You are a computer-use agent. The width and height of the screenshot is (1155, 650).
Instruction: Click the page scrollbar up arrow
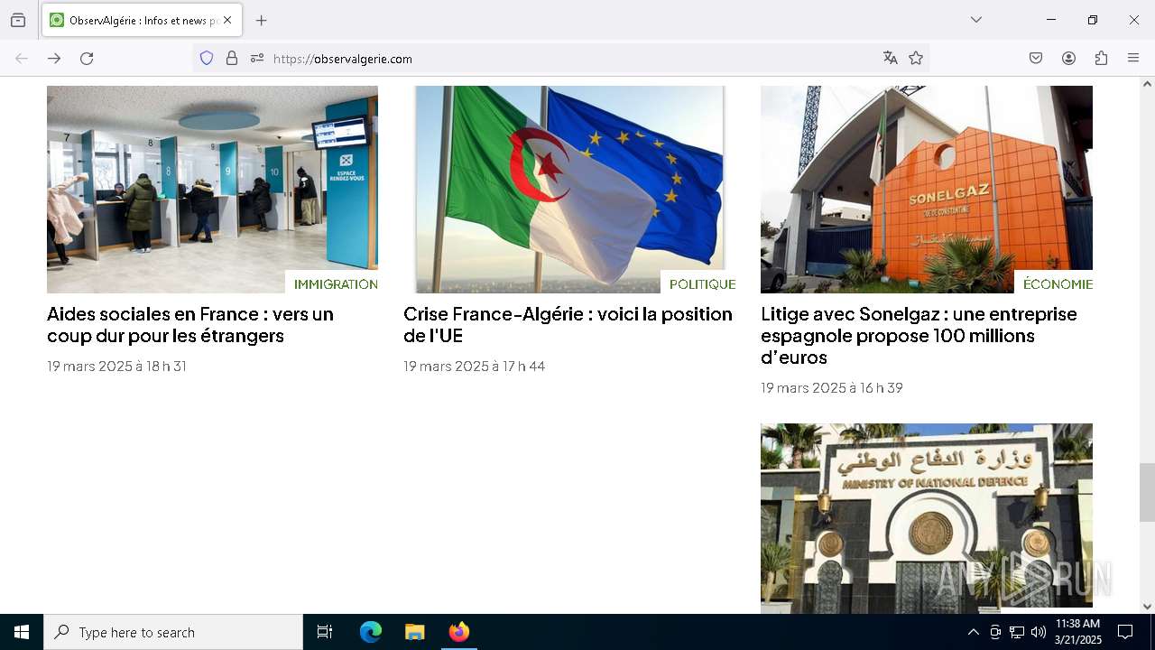pos(1147,84)
